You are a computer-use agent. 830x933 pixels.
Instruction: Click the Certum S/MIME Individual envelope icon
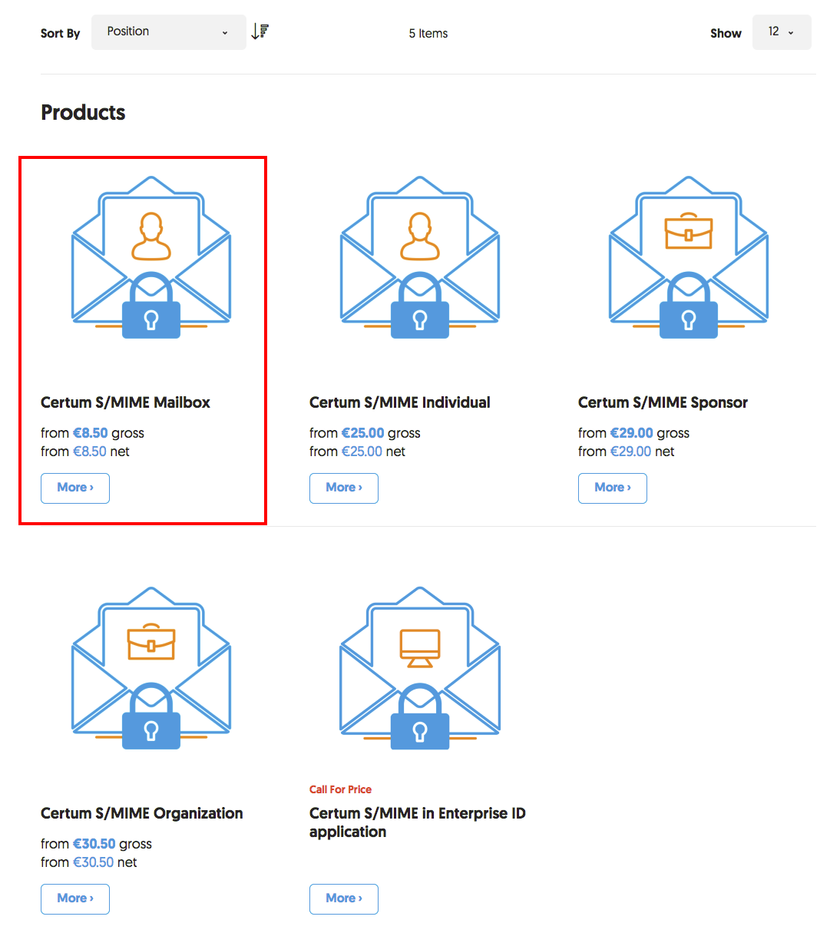pyautogui.click(x=420, y=258)
